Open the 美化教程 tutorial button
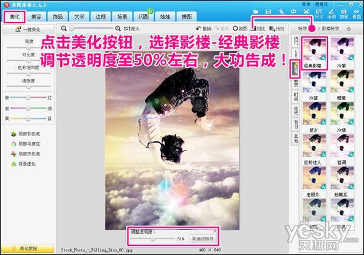Screen dimensions: 364x255 coord(28,248)
